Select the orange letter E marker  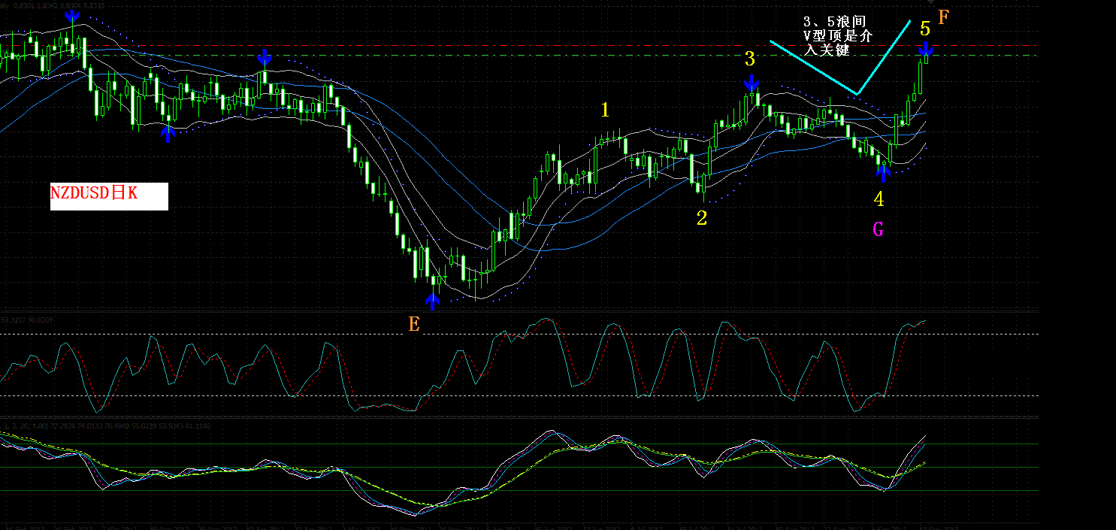point(414,324)
